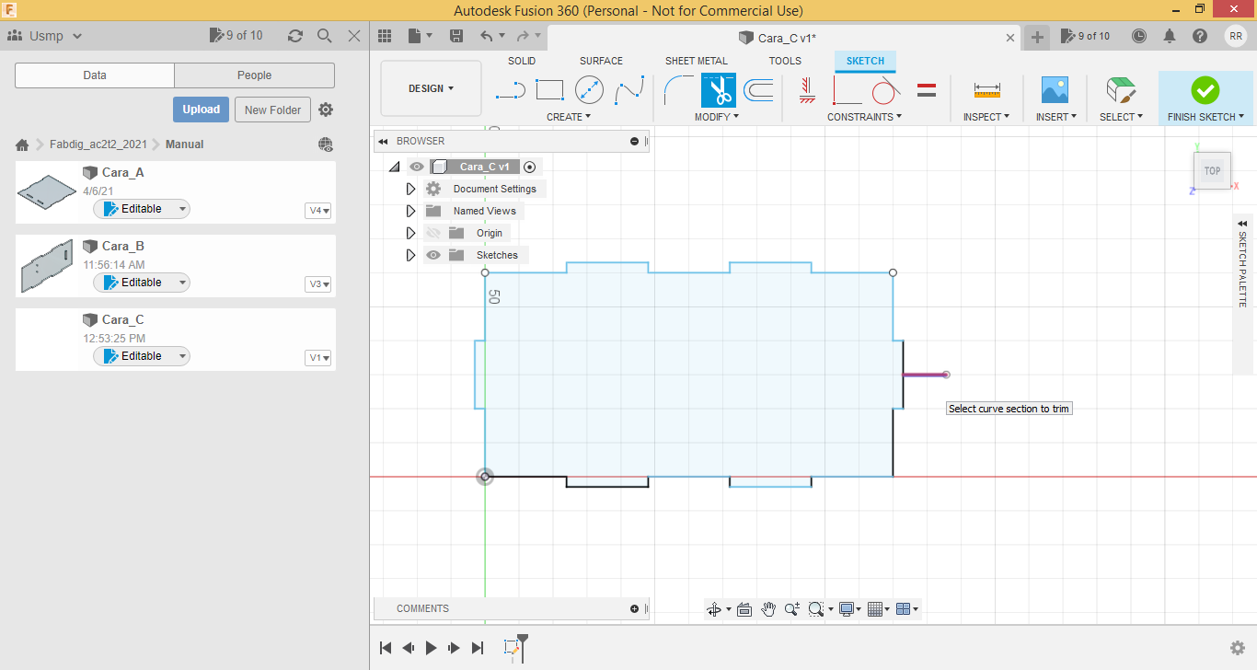Toggle visibility of the Origin folder
The width and height of the screenshot is (1257, 670).
click(433, 233)
